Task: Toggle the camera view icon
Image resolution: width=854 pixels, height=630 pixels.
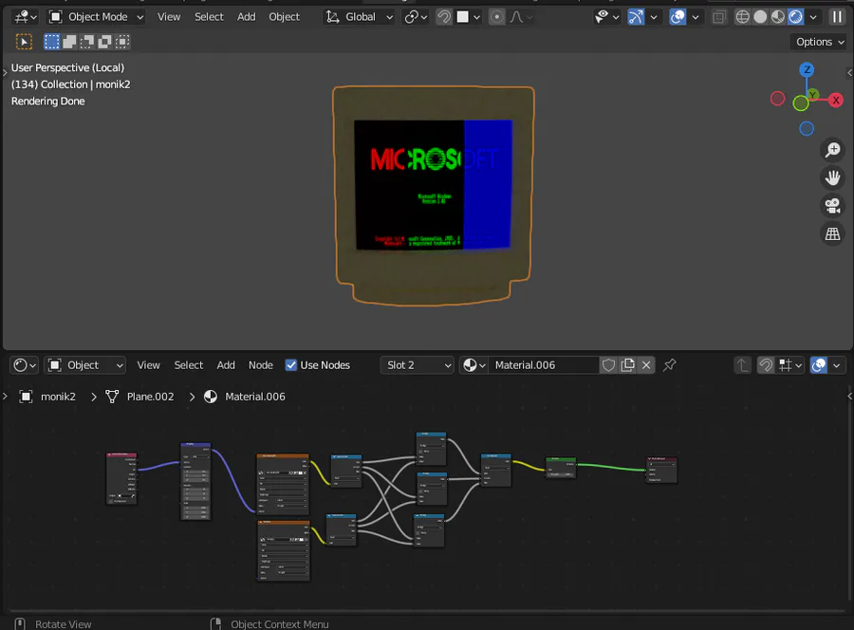Action: coord(832,206)
